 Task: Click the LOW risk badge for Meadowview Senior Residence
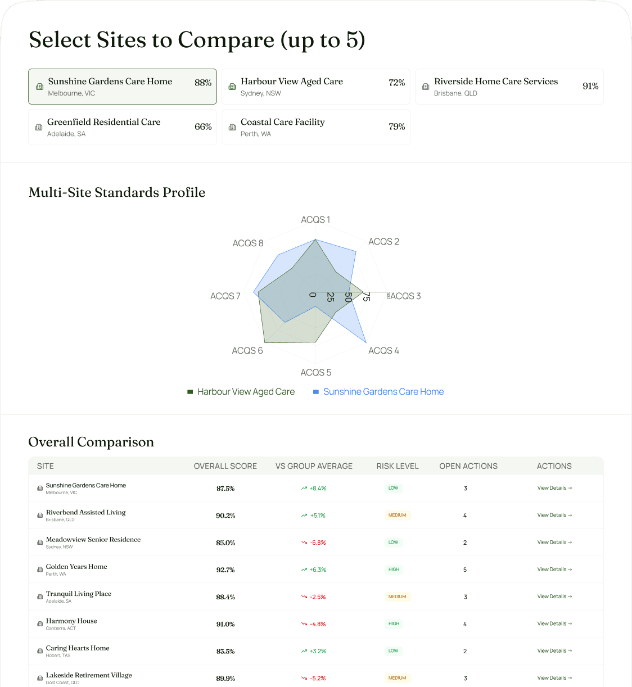tap(394, 542)
